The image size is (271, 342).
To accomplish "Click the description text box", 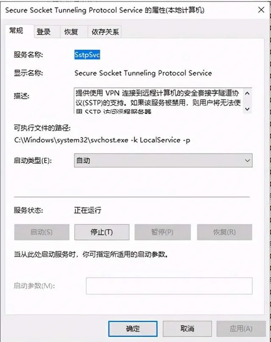I will (x=159, y=101).
